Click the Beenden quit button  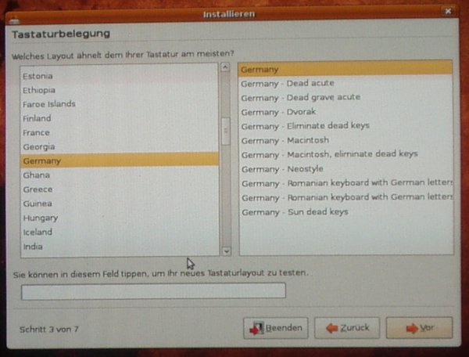tap(276, 327)
